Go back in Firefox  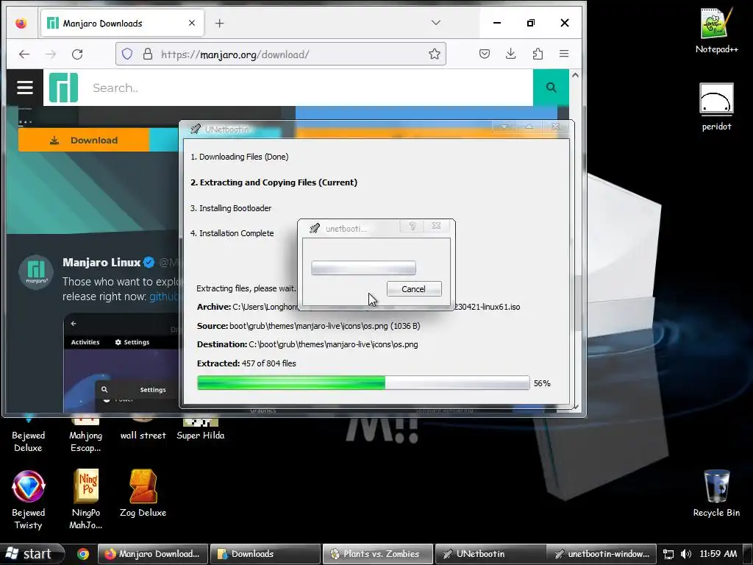pyautogui.click(x=24, y=54)
